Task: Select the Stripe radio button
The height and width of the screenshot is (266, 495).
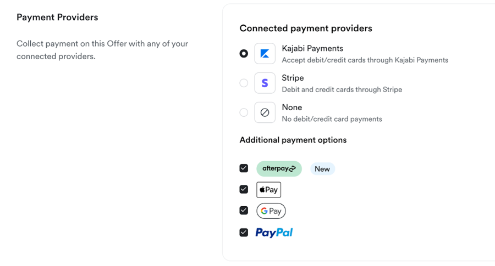Action: pos(244,83)
